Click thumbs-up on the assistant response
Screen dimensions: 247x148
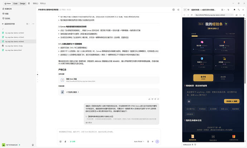tap(149, 99)
